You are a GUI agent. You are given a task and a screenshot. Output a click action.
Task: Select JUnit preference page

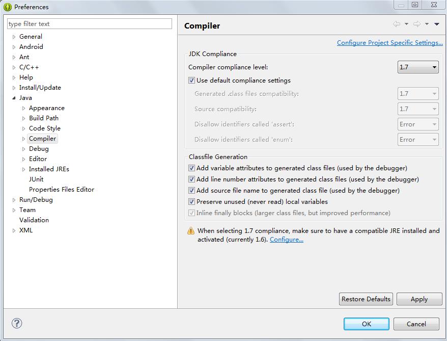click(36, 179)
